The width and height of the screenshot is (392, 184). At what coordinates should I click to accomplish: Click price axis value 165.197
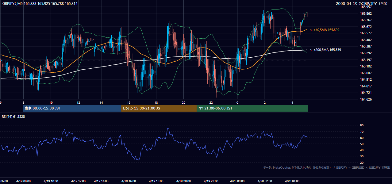coord(366,60)
